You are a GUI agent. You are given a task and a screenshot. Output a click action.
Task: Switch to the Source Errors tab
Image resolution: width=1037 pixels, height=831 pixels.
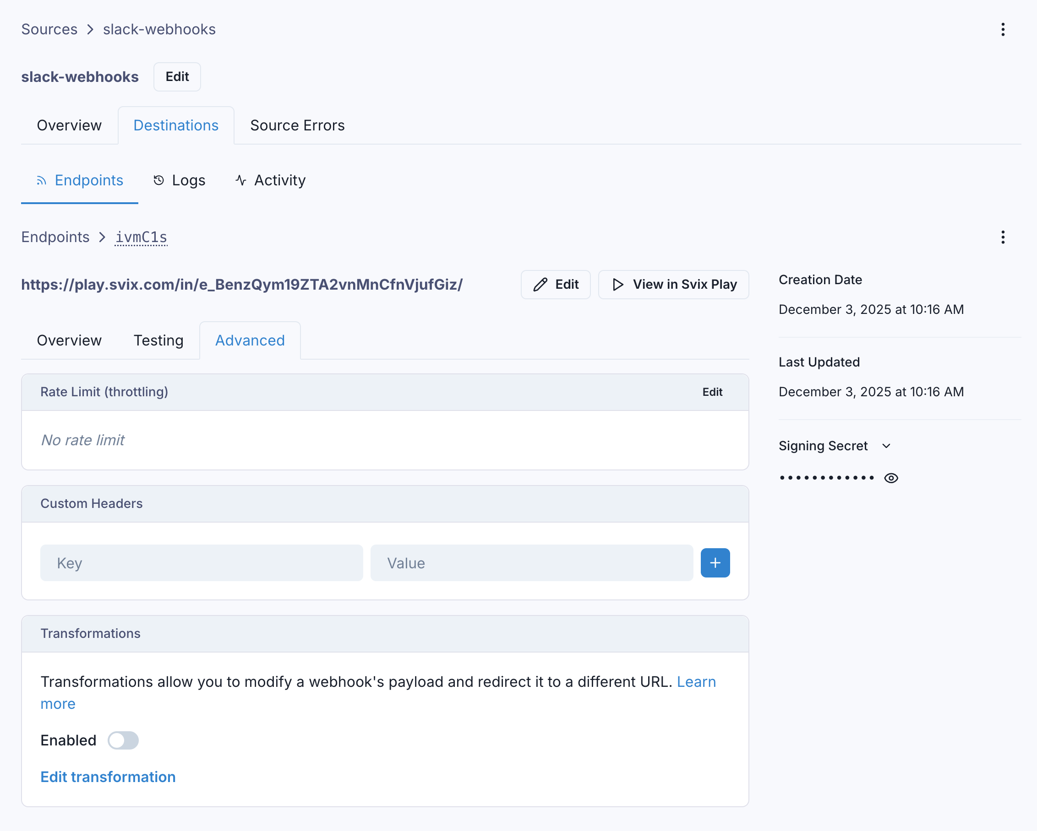[x=297, y=125]
